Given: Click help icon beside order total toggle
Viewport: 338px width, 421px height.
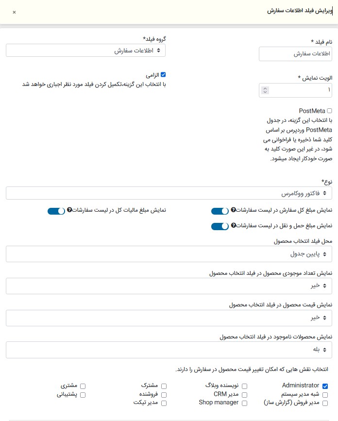Looking at the screenshot, I should (234, 210).
